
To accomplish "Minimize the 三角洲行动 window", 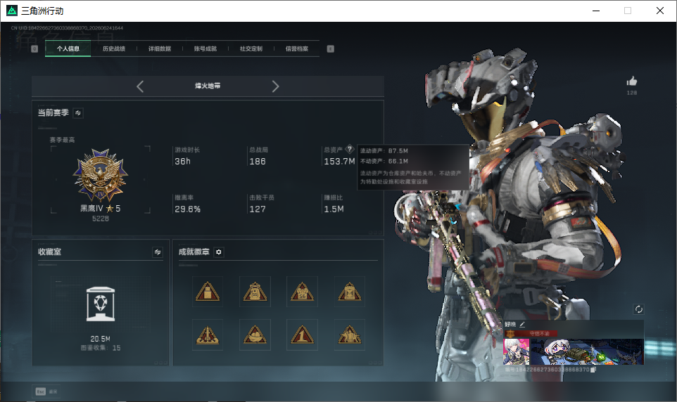I will point(596,11).
